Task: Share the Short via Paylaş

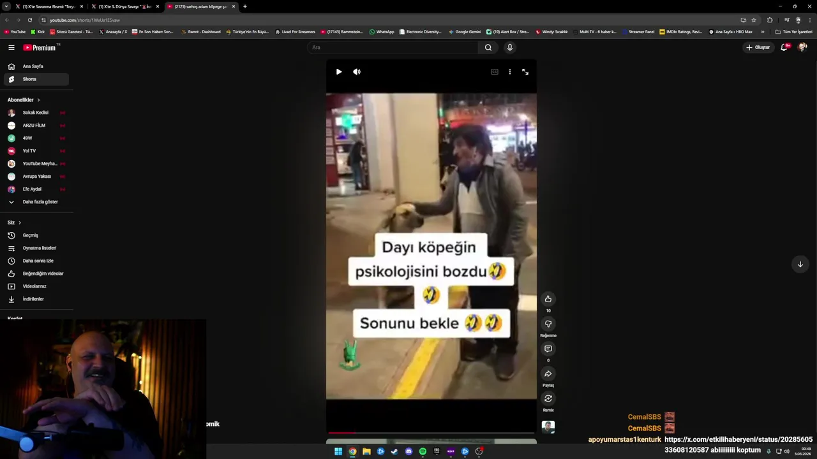Action: pyautogui.click(x=548, y=374)
